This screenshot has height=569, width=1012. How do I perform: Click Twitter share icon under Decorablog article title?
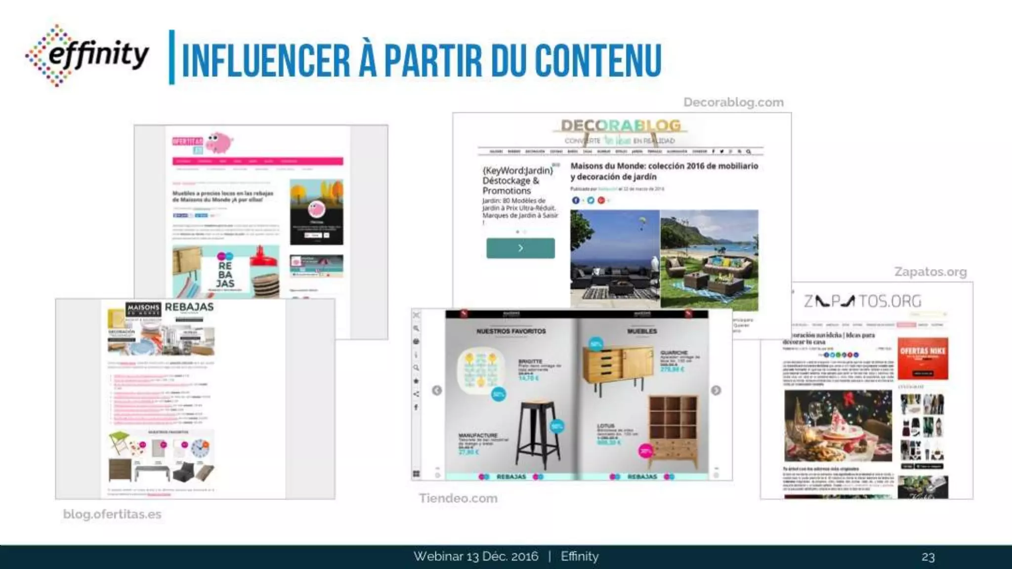[590, 200]
